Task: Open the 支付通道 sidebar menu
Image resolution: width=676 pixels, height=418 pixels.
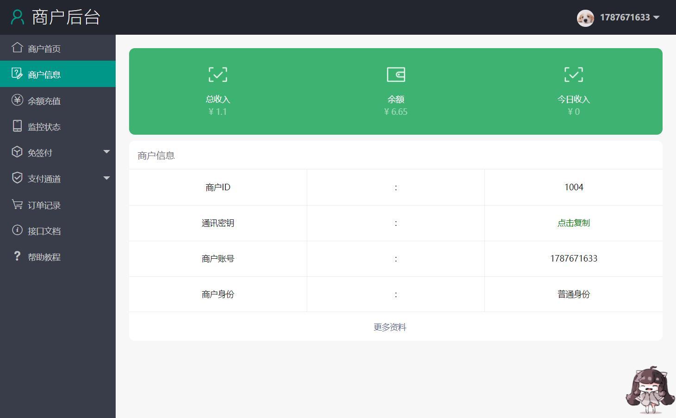Action: click(58, 178)
